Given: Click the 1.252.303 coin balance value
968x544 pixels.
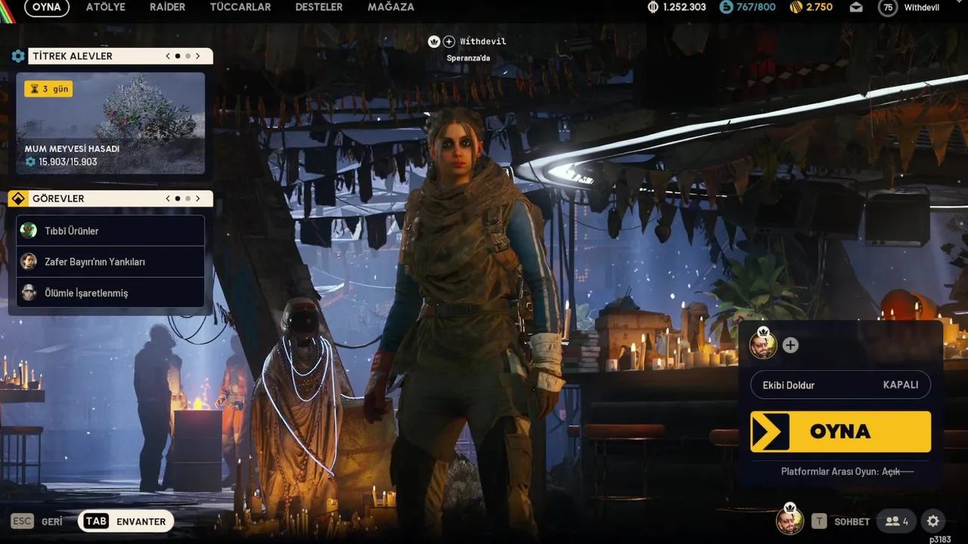Looking at the screenshot, I should (684, 8).
